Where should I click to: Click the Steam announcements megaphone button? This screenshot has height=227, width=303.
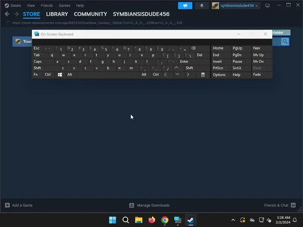185,6
